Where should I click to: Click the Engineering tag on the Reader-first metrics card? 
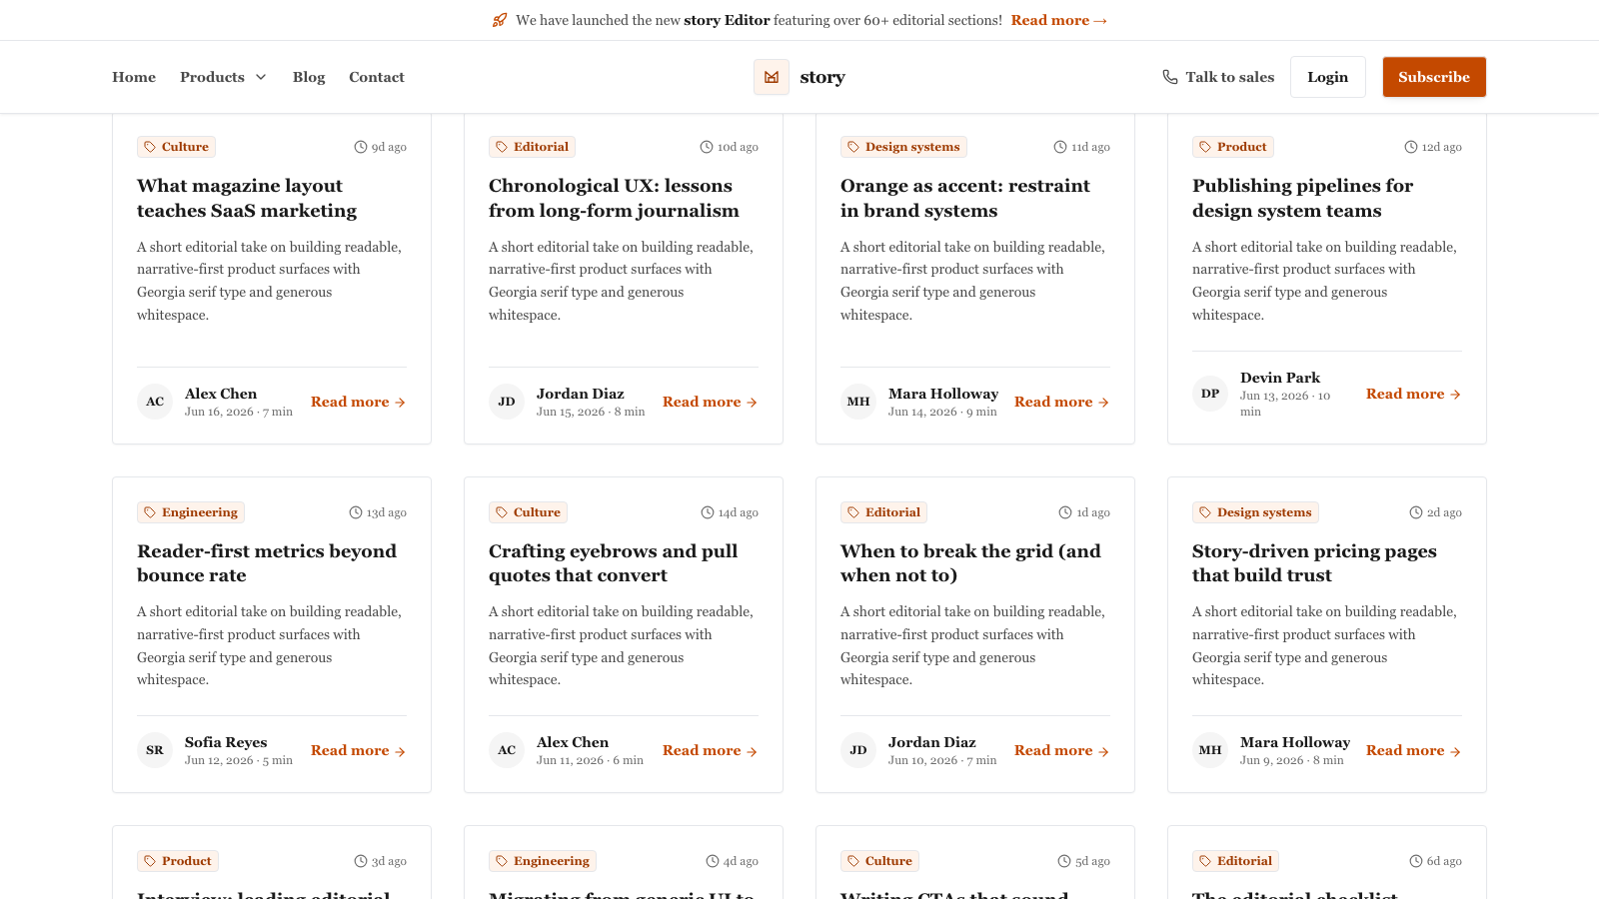tap(191, 512)
